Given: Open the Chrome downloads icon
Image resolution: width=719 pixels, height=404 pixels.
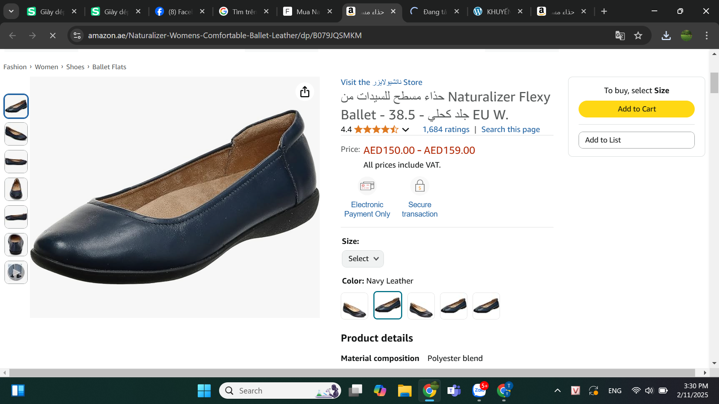Looking at the screenshot, I should 666,36.
